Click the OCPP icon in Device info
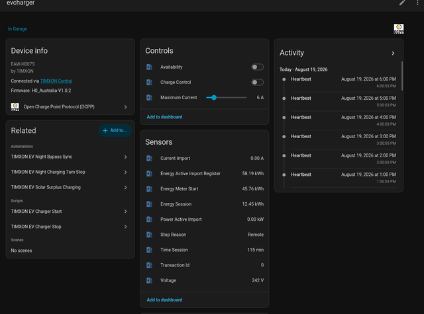 tap(15, 107)
